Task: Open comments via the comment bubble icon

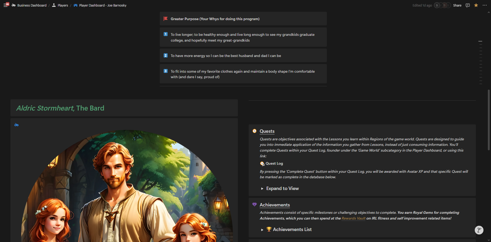Action: click(467, 5)
